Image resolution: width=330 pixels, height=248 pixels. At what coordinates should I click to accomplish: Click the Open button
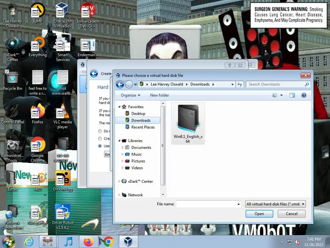click(259, 214)
